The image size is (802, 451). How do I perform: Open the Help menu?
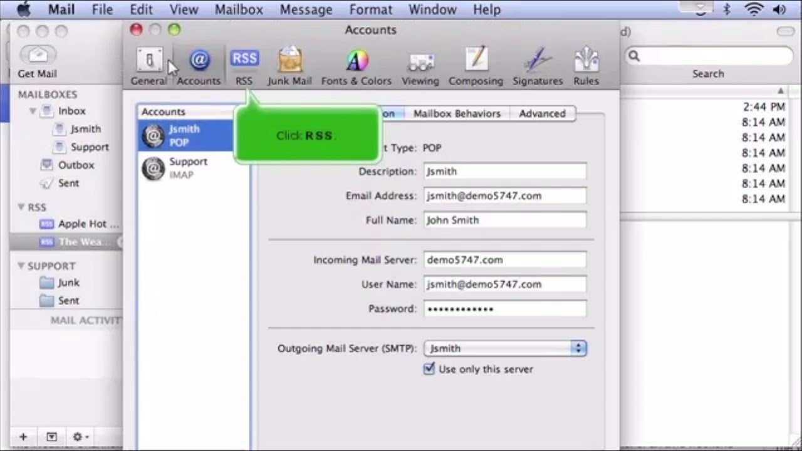click(487, 9)
